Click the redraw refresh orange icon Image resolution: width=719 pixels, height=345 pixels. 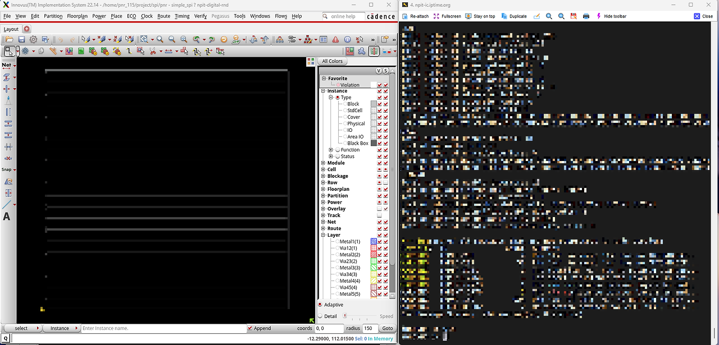point(224,40)
